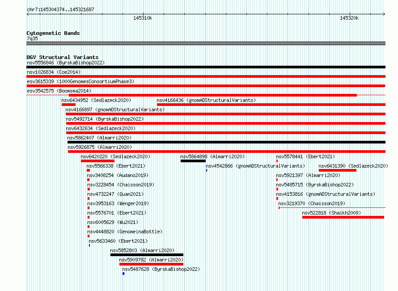Click nsv5487628 (ByrskaBishop2022) label
The height and width of the screenshot is (291, 398).
[x=161, y=269]
